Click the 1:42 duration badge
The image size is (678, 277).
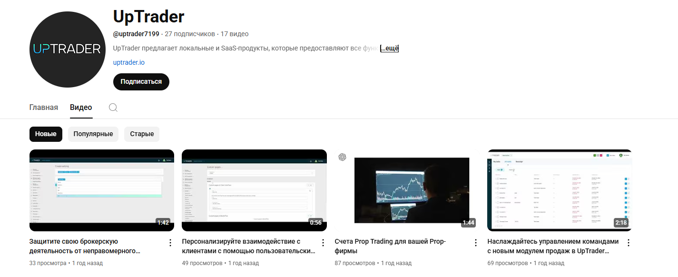pyautogui.click(x=163, y=223)
